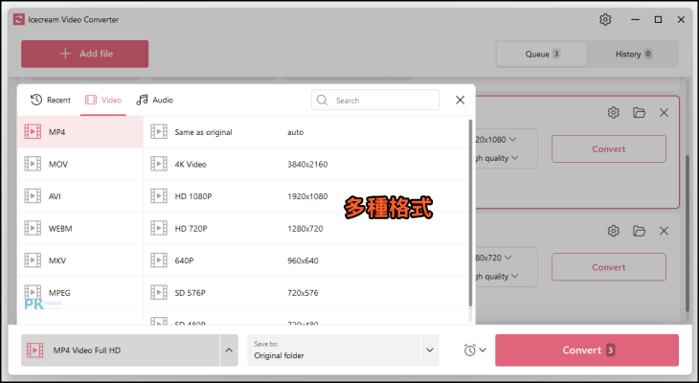Choose WEBM in the format list

point(80,228)
